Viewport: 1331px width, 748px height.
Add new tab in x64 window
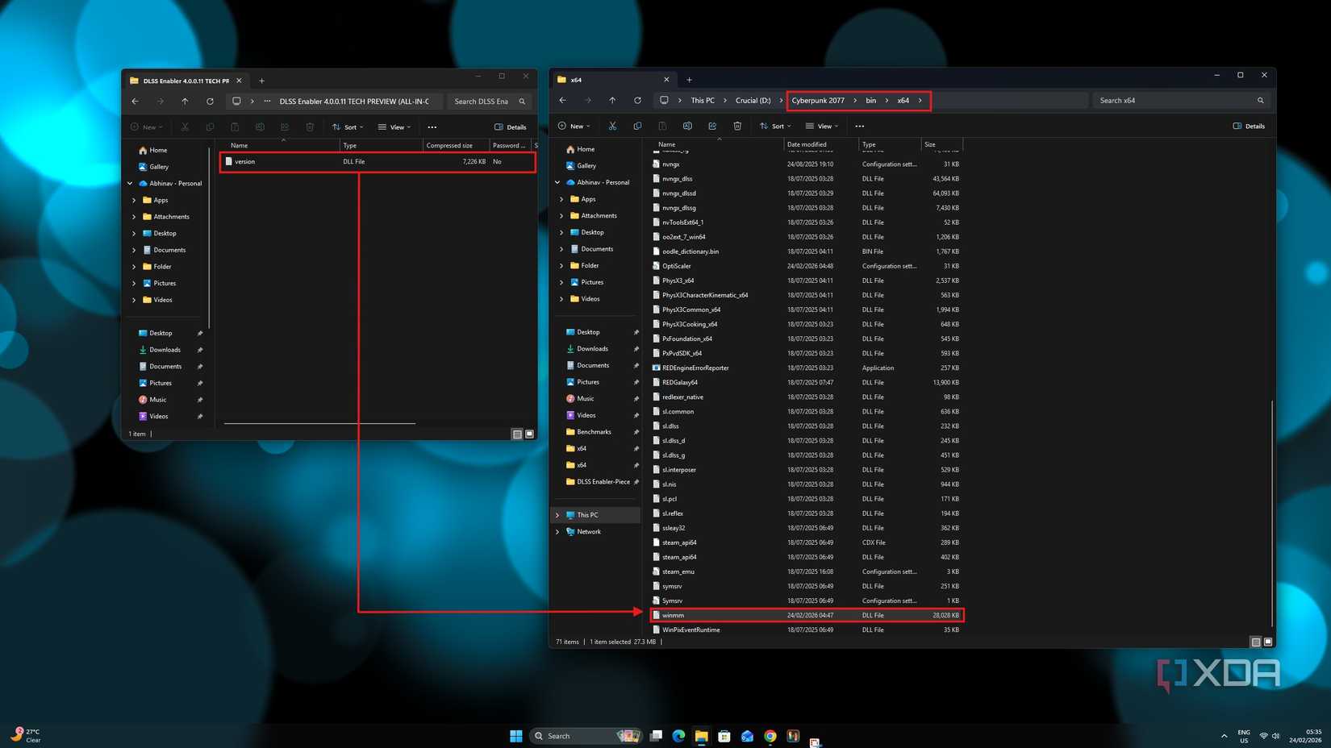pos(689,80)
